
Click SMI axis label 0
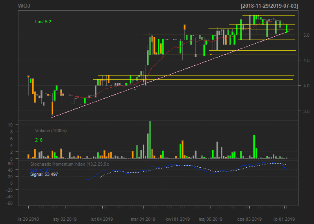click(x=11, y=183)
